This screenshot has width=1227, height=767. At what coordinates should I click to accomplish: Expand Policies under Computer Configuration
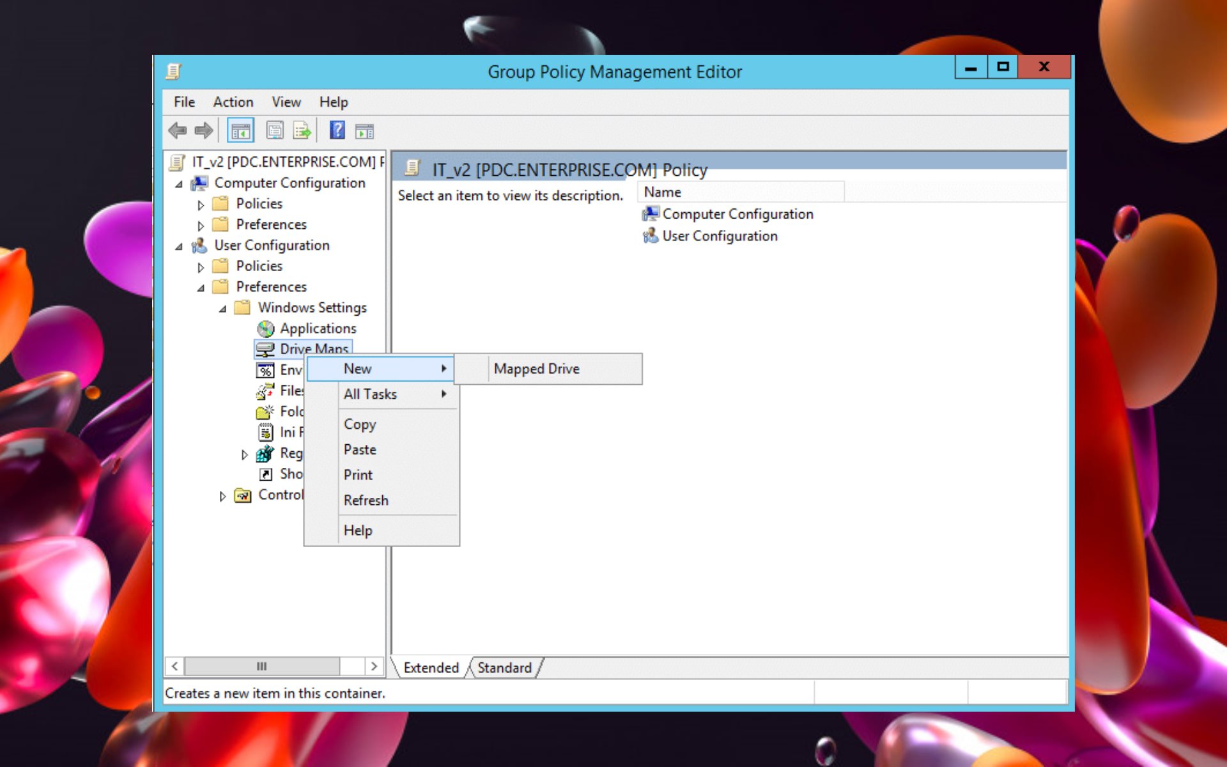tap(201, 205)
